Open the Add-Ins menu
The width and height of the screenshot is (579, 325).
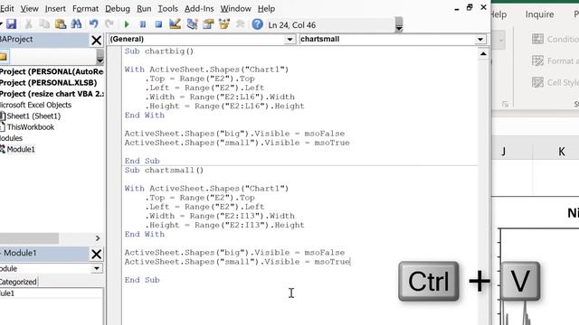[x=199, y=8]
